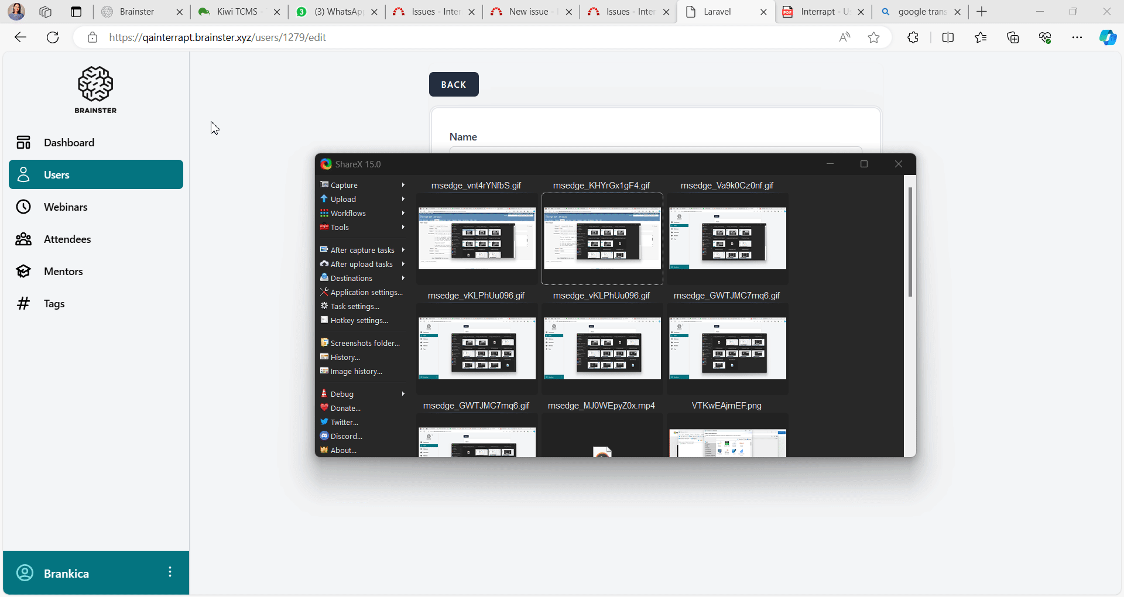Viewport: 1124px width, 597px height.
Task: Click the Image history icon
Action: [324, 371]
